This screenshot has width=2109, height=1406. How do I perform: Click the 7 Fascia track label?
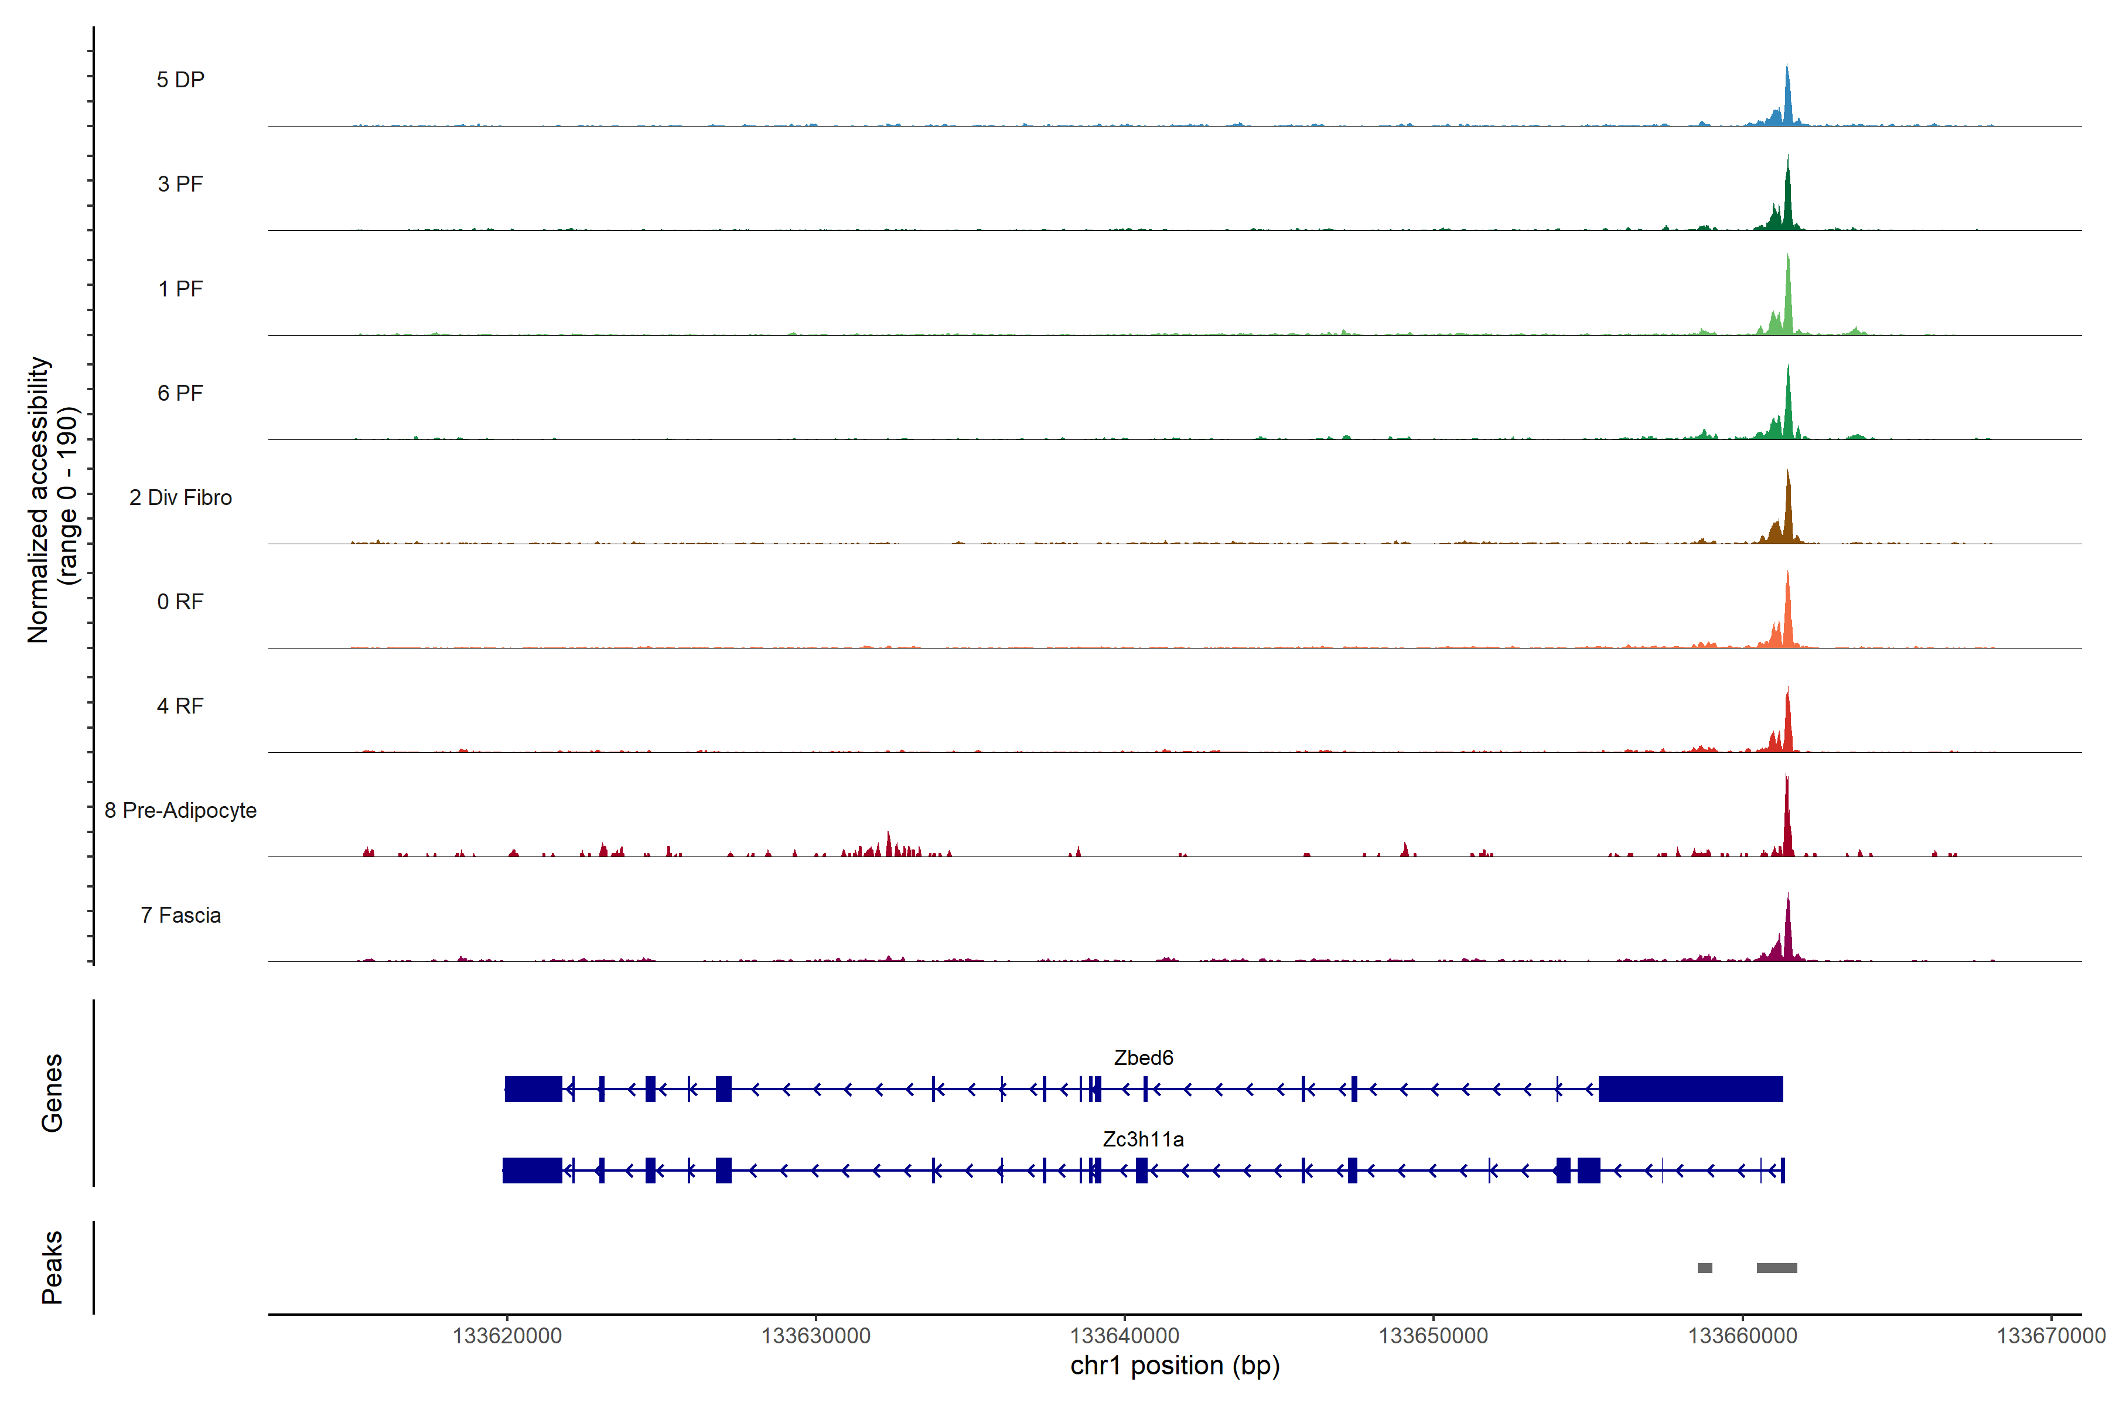point(180,914)
